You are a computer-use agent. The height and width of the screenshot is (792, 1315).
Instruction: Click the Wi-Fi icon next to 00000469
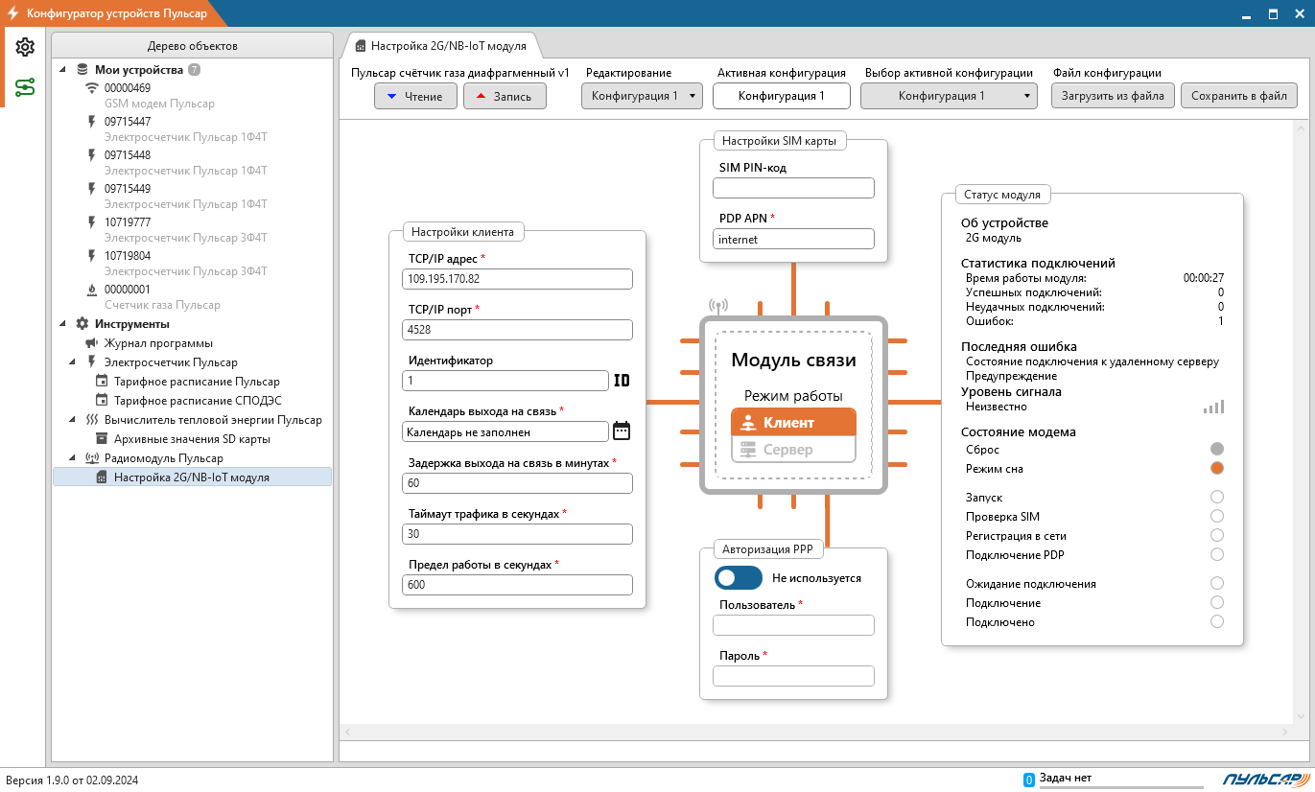(92, 88)
